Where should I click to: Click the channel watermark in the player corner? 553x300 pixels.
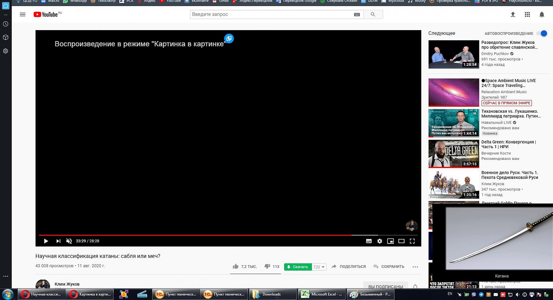coord(411,226)
